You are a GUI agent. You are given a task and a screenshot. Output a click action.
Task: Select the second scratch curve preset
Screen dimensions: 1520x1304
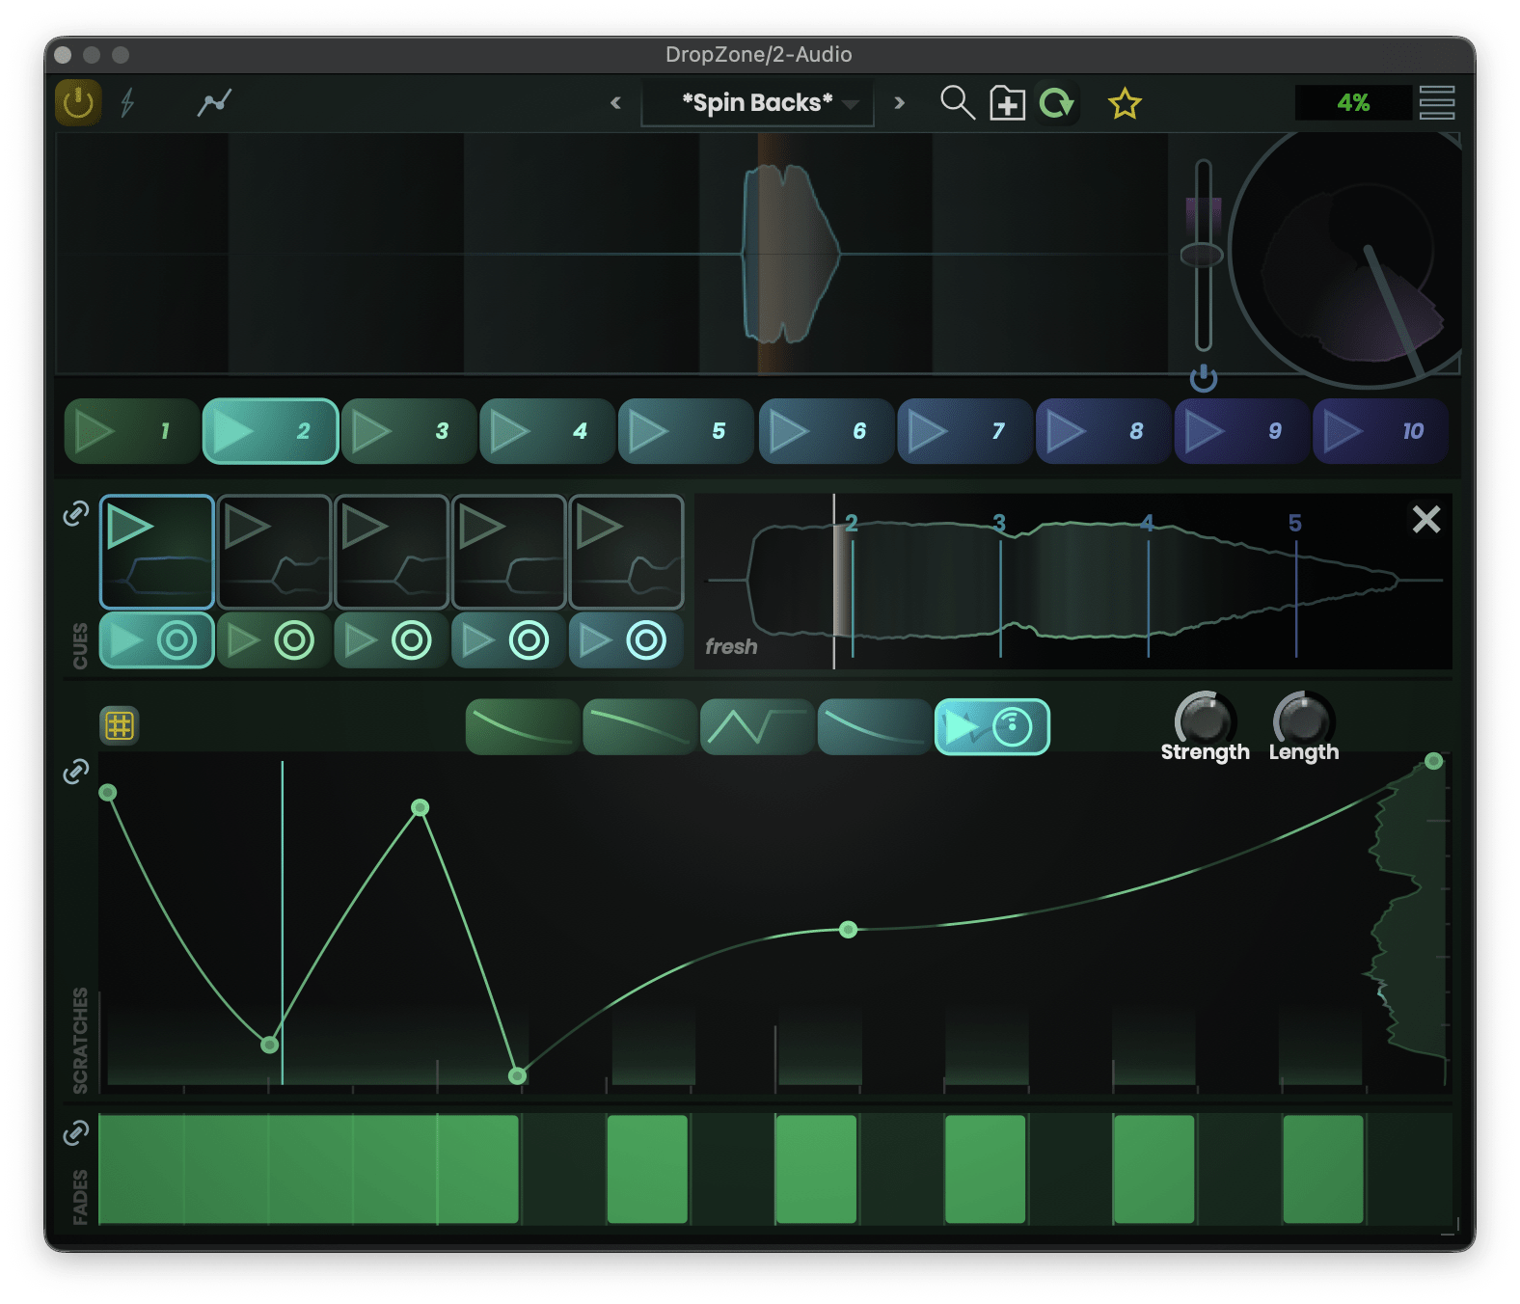pos(639,727)
